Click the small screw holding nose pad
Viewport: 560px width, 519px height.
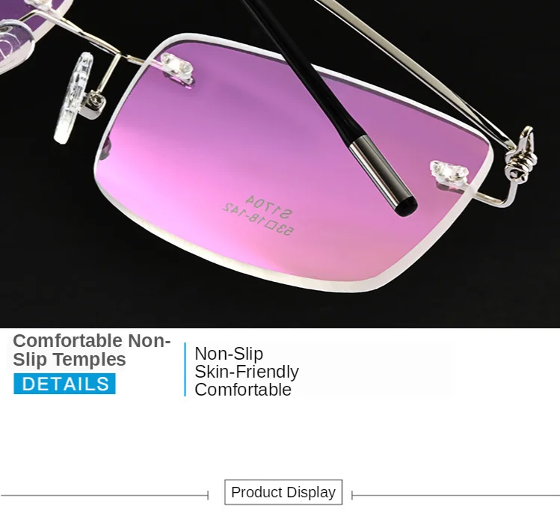coord(96,101)
